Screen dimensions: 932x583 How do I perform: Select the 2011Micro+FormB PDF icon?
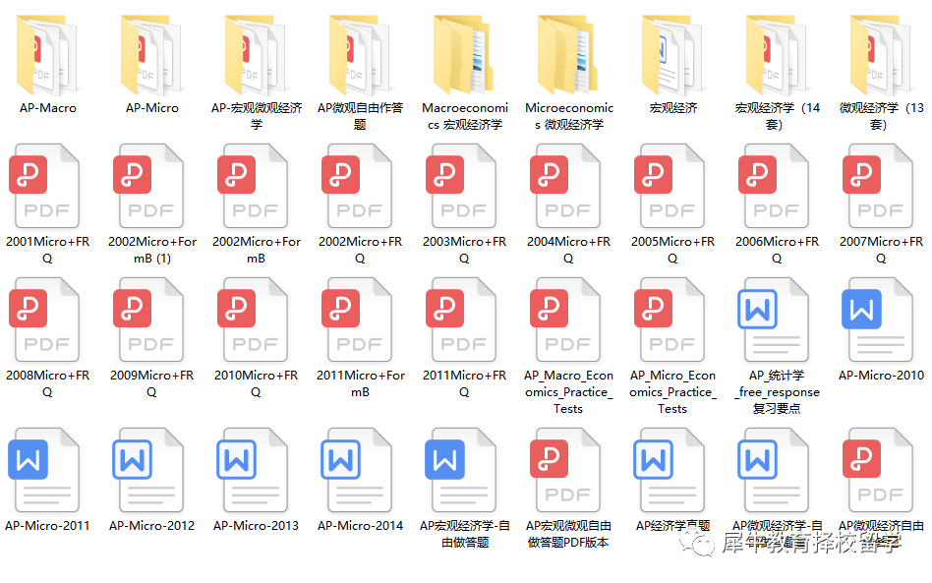coord(357,320)
